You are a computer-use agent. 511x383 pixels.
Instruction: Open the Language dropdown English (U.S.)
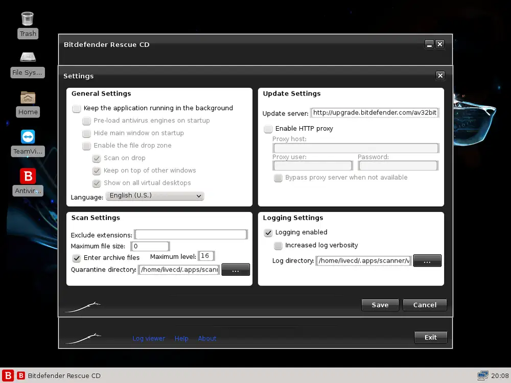pos(155,196)
